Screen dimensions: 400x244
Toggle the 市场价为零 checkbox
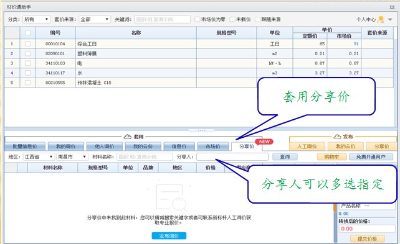[x=197, y=19]
